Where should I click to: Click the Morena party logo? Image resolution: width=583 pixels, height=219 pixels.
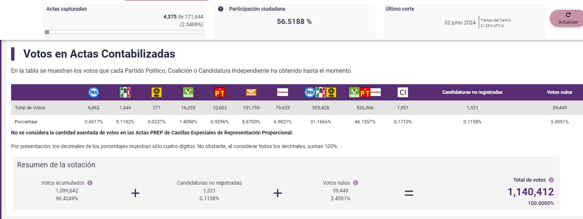(x=282, y=92)
